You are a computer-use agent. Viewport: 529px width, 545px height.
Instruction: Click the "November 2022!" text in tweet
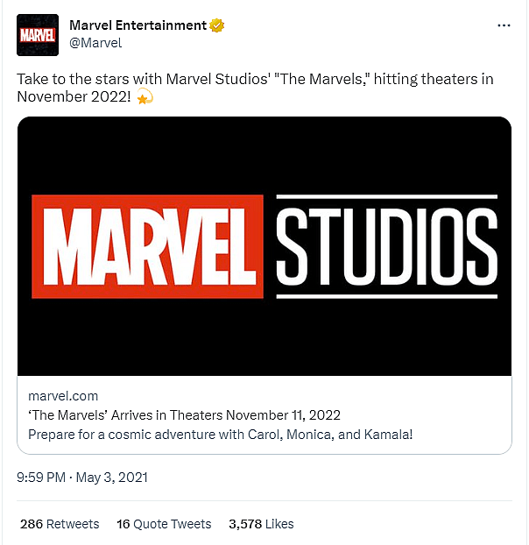[x=74, y=96]
